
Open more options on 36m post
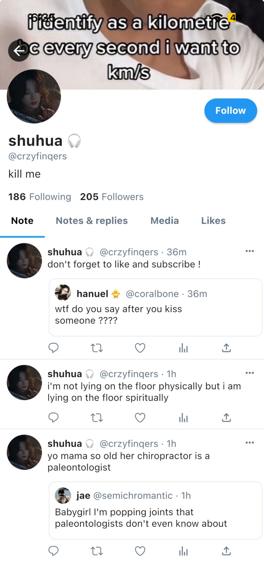click(x=249, y=251)
